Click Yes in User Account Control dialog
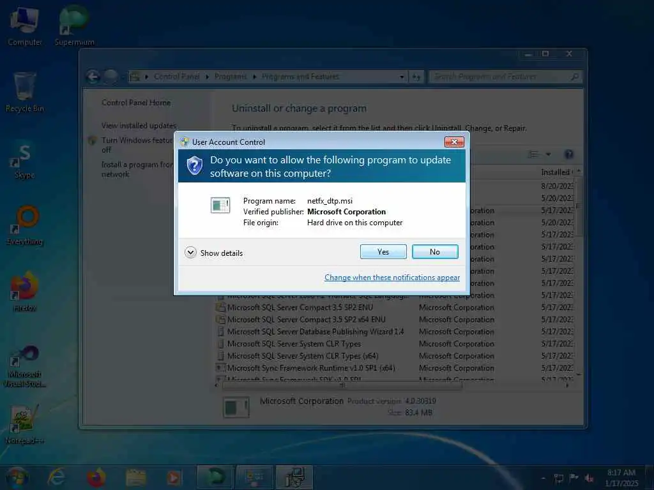654x490 pixels. click(383, 251)
